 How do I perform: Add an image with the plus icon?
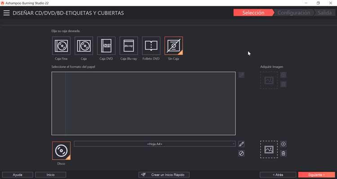(283, 144)
